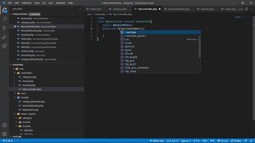Open the Extensions view
The width and height of the screenshot is (255, 143).
click(4, 46)
